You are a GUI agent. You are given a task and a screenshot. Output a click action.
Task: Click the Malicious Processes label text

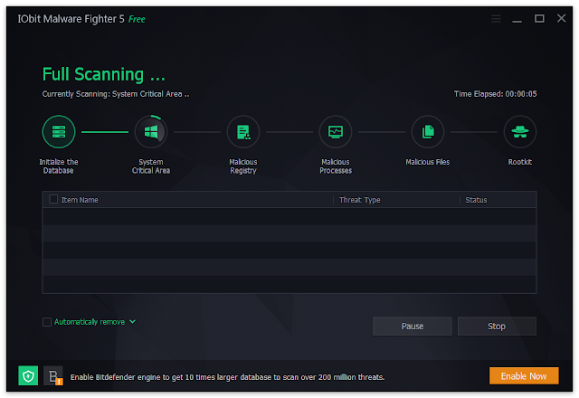[x=336, y=166]
